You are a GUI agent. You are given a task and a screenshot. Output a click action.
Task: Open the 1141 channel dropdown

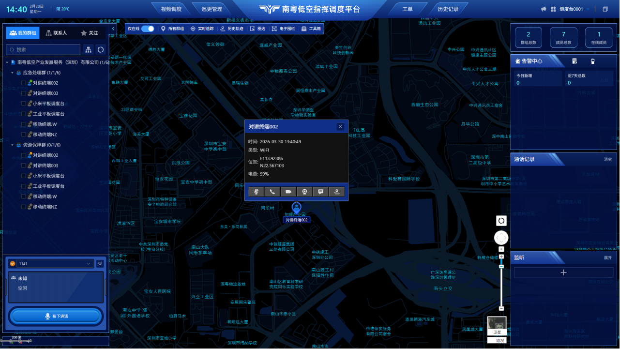click(x=54, y=264)
